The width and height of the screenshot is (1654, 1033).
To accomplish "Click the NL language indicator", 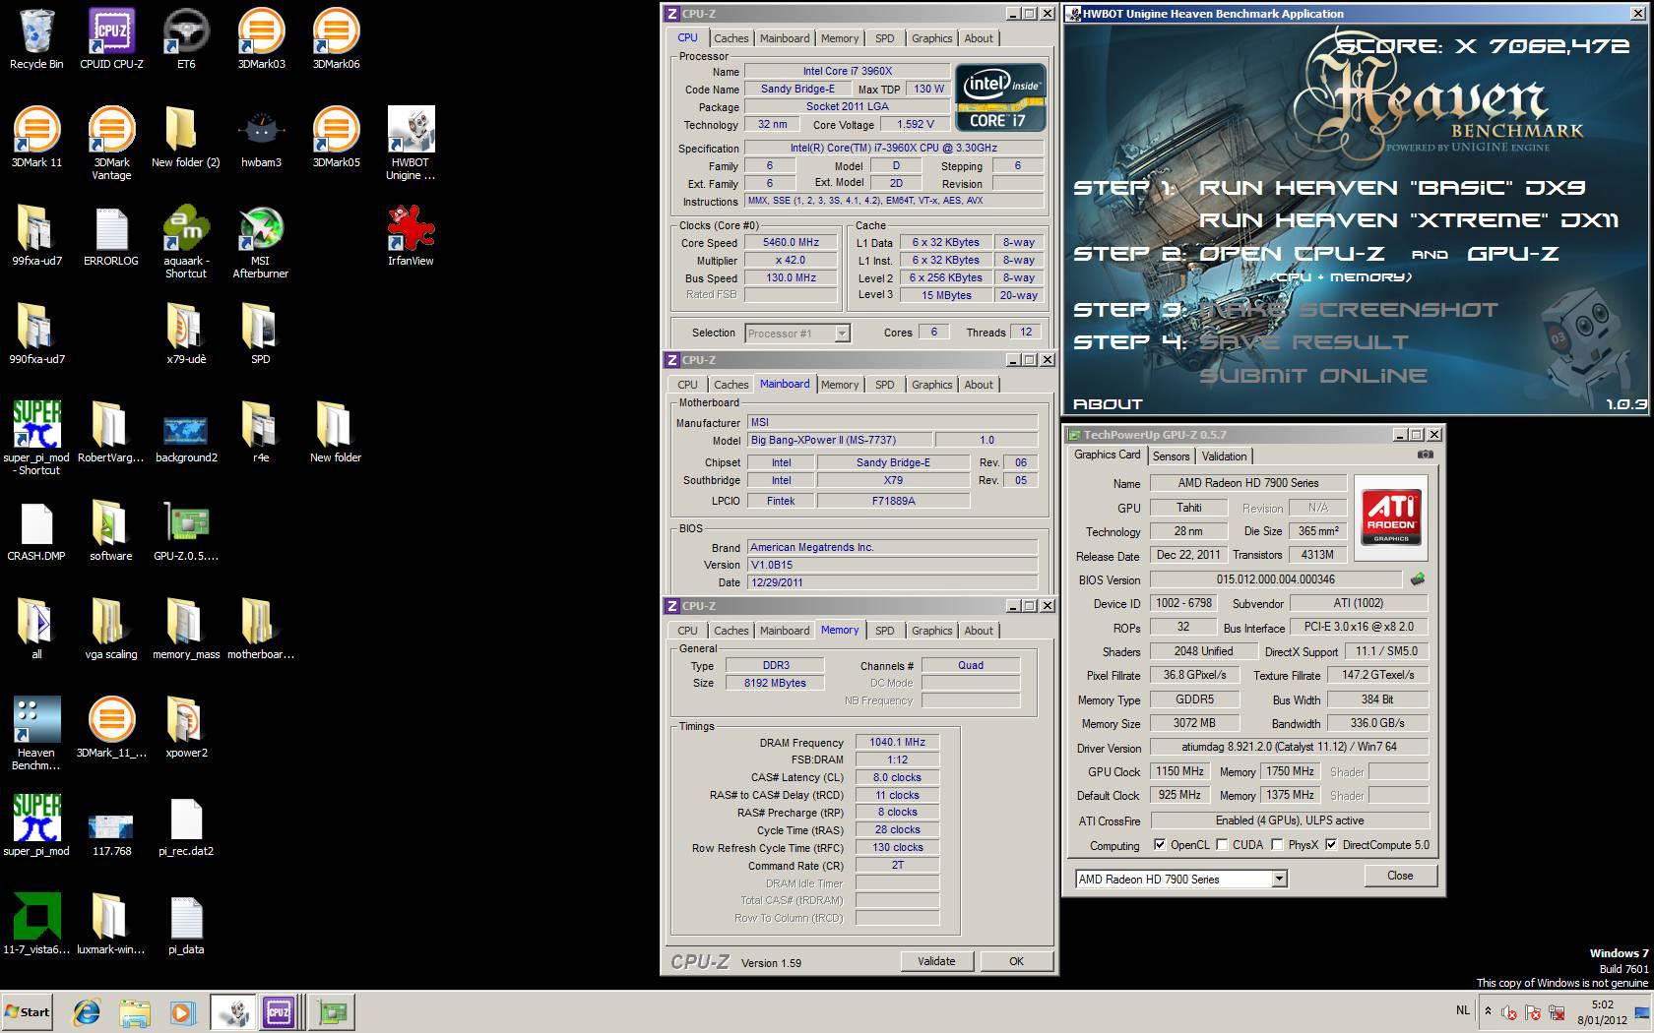I will (1463, 1010).
